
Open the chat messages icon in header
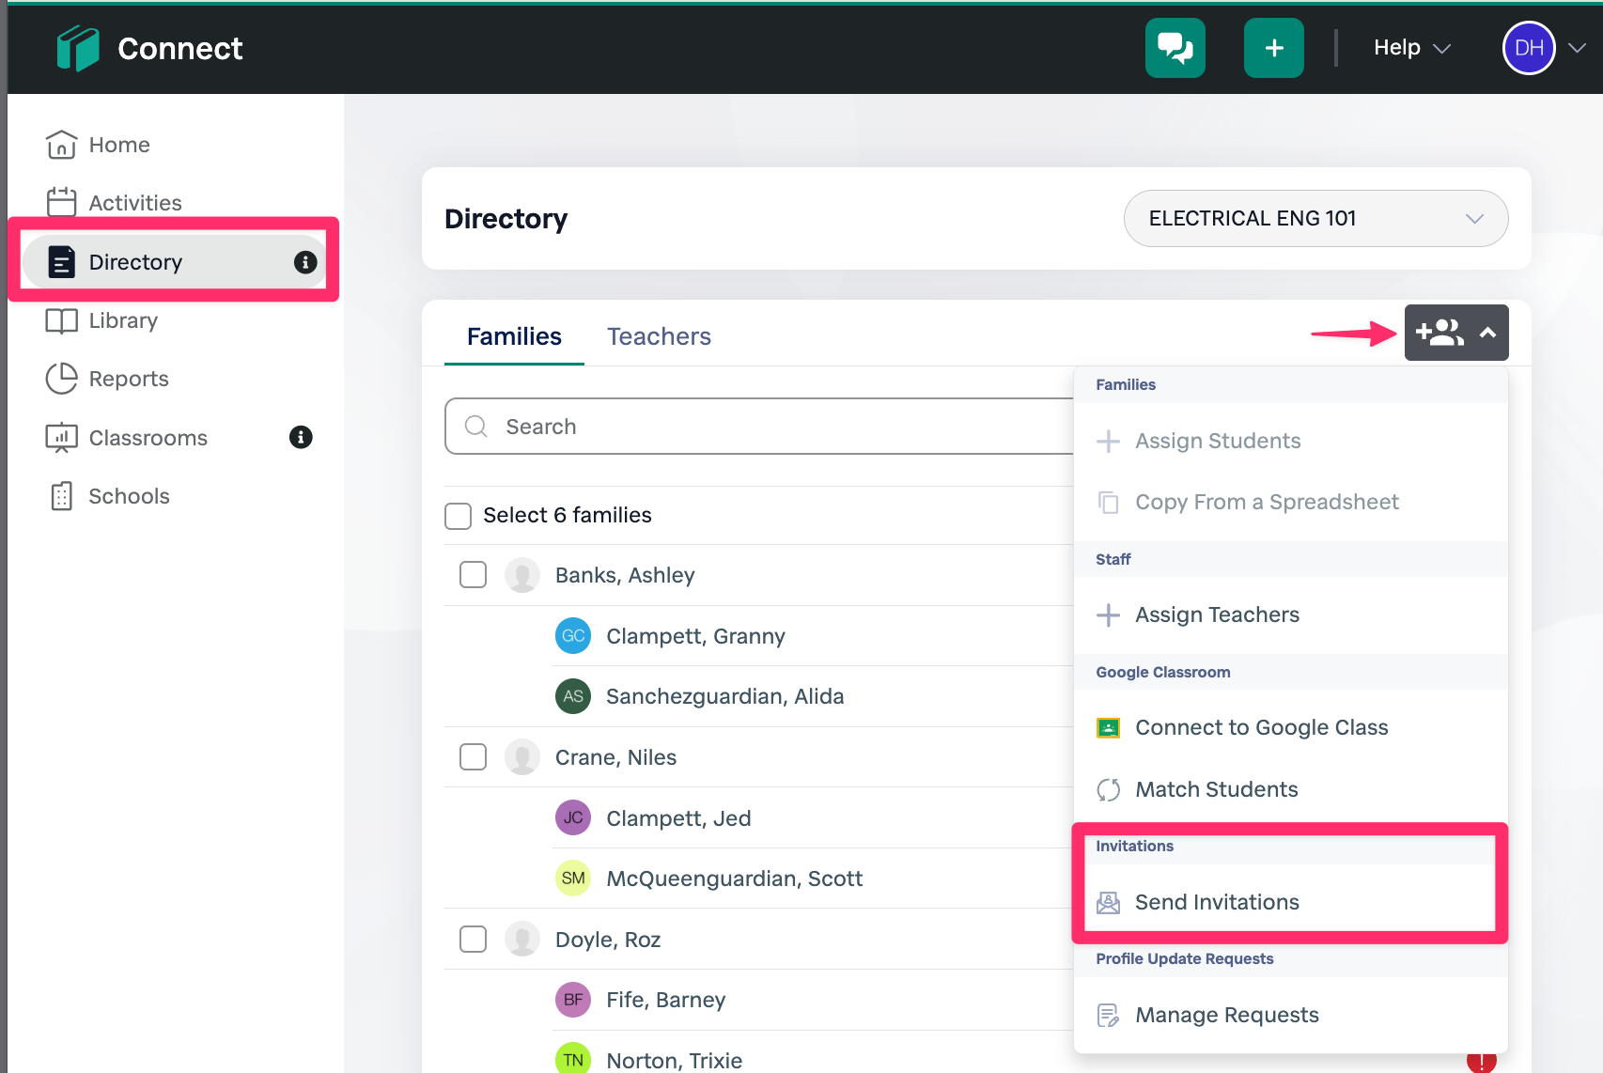(x=1175, y=48)
